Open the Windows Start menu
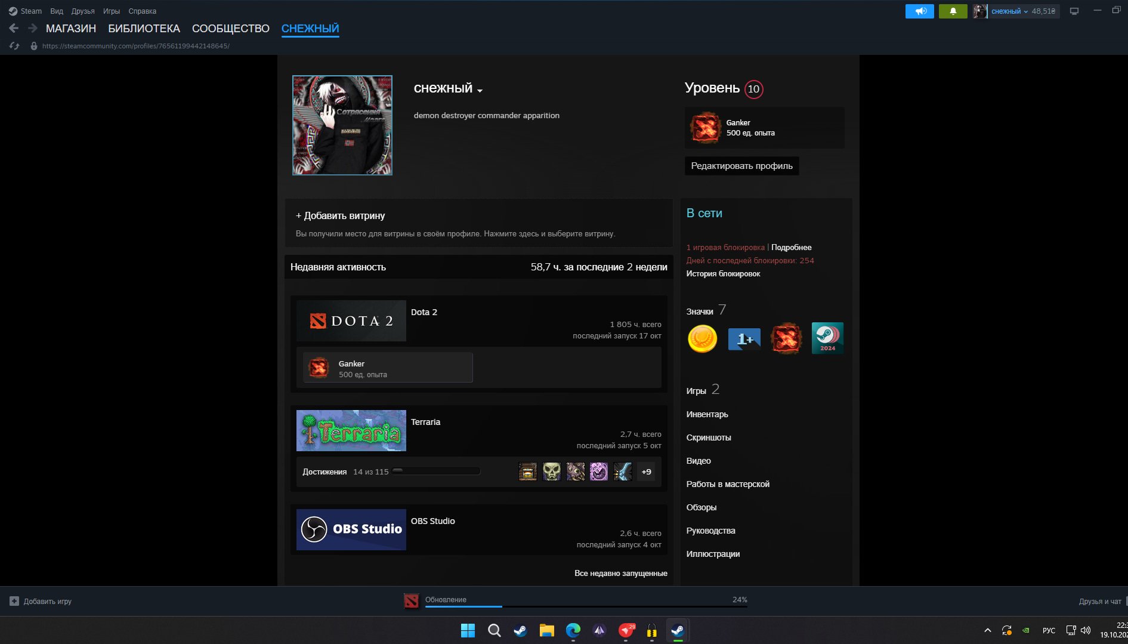This screenshot has height=644, width=1128. tap(468, 630)
